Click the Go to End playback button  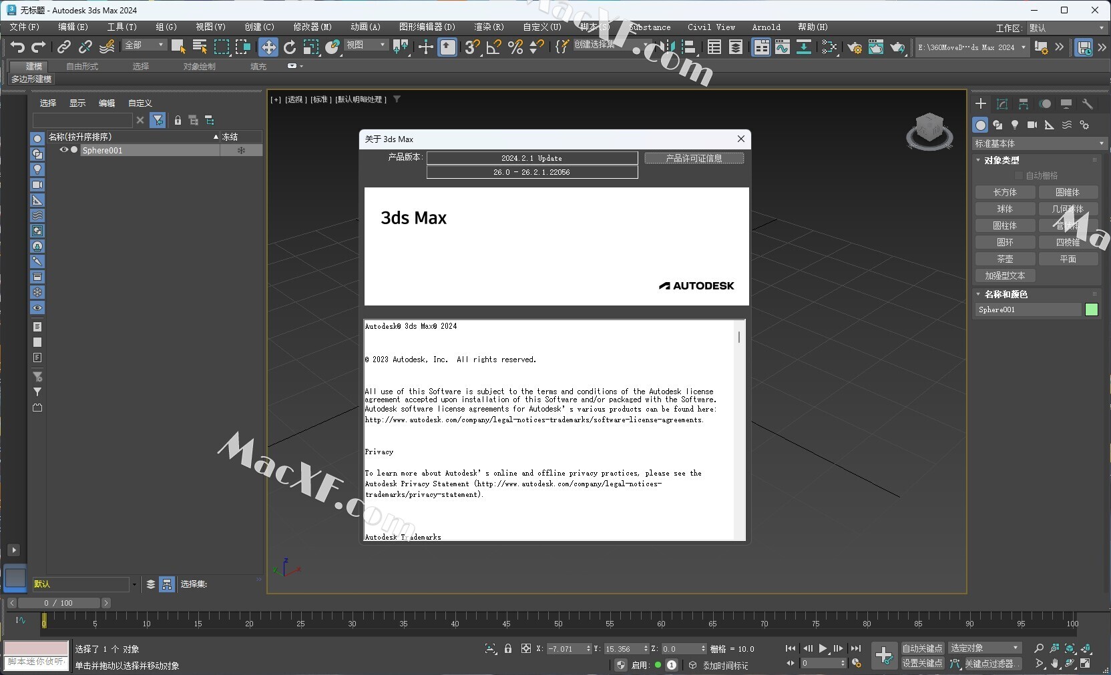coord(856,648)
